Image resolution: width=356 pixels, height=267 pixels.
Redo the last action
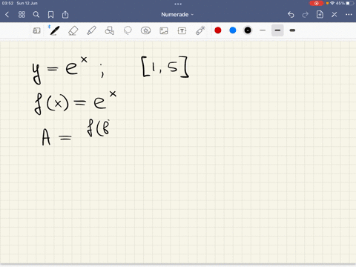[x=306, y=15]
